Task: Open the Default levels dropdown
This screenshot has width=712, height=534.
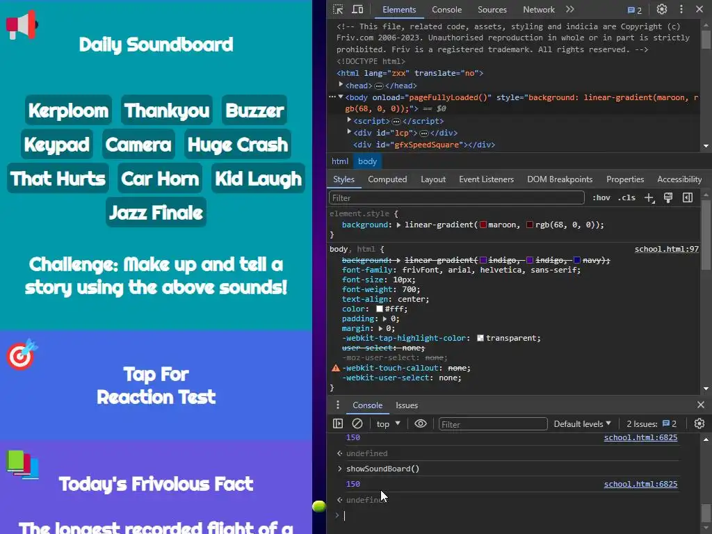Action: point(582,423)
